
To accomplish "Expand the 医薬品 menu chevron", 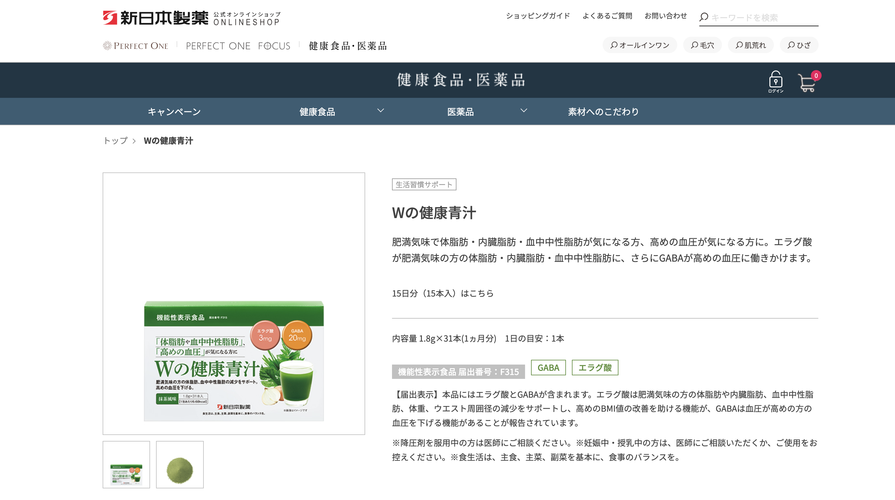I will [x=524, y=111].
